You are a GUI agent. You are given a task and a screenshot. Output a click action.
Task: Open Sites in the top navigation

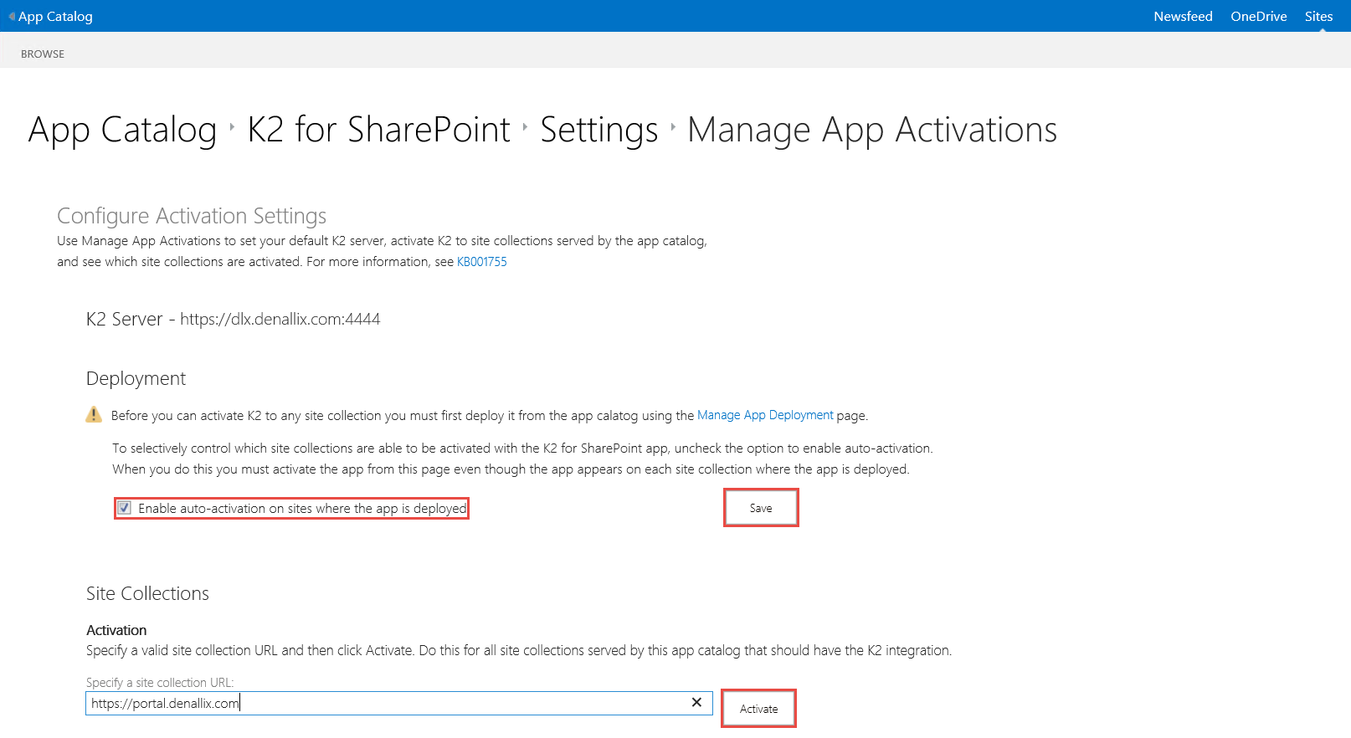click(1318, 16)
